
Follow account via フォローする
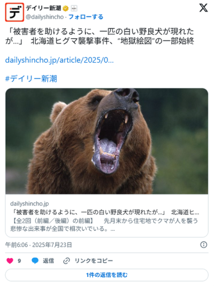(86, 17)
